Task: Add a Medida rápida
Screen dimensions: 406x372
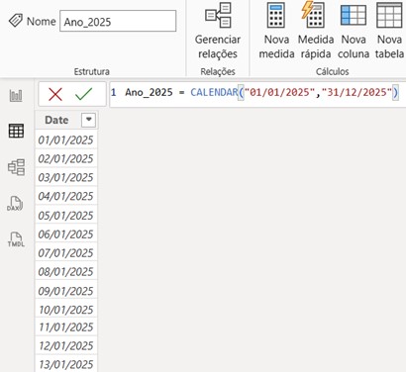Action: click(316, 31)
